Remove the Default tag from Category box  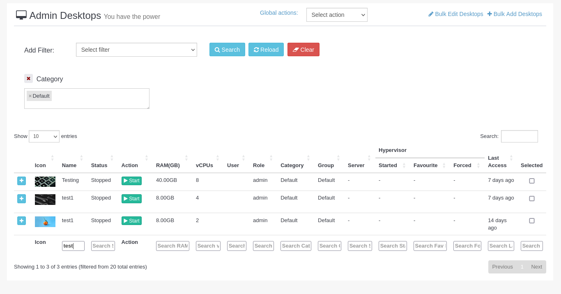click(x=30, y=96)
